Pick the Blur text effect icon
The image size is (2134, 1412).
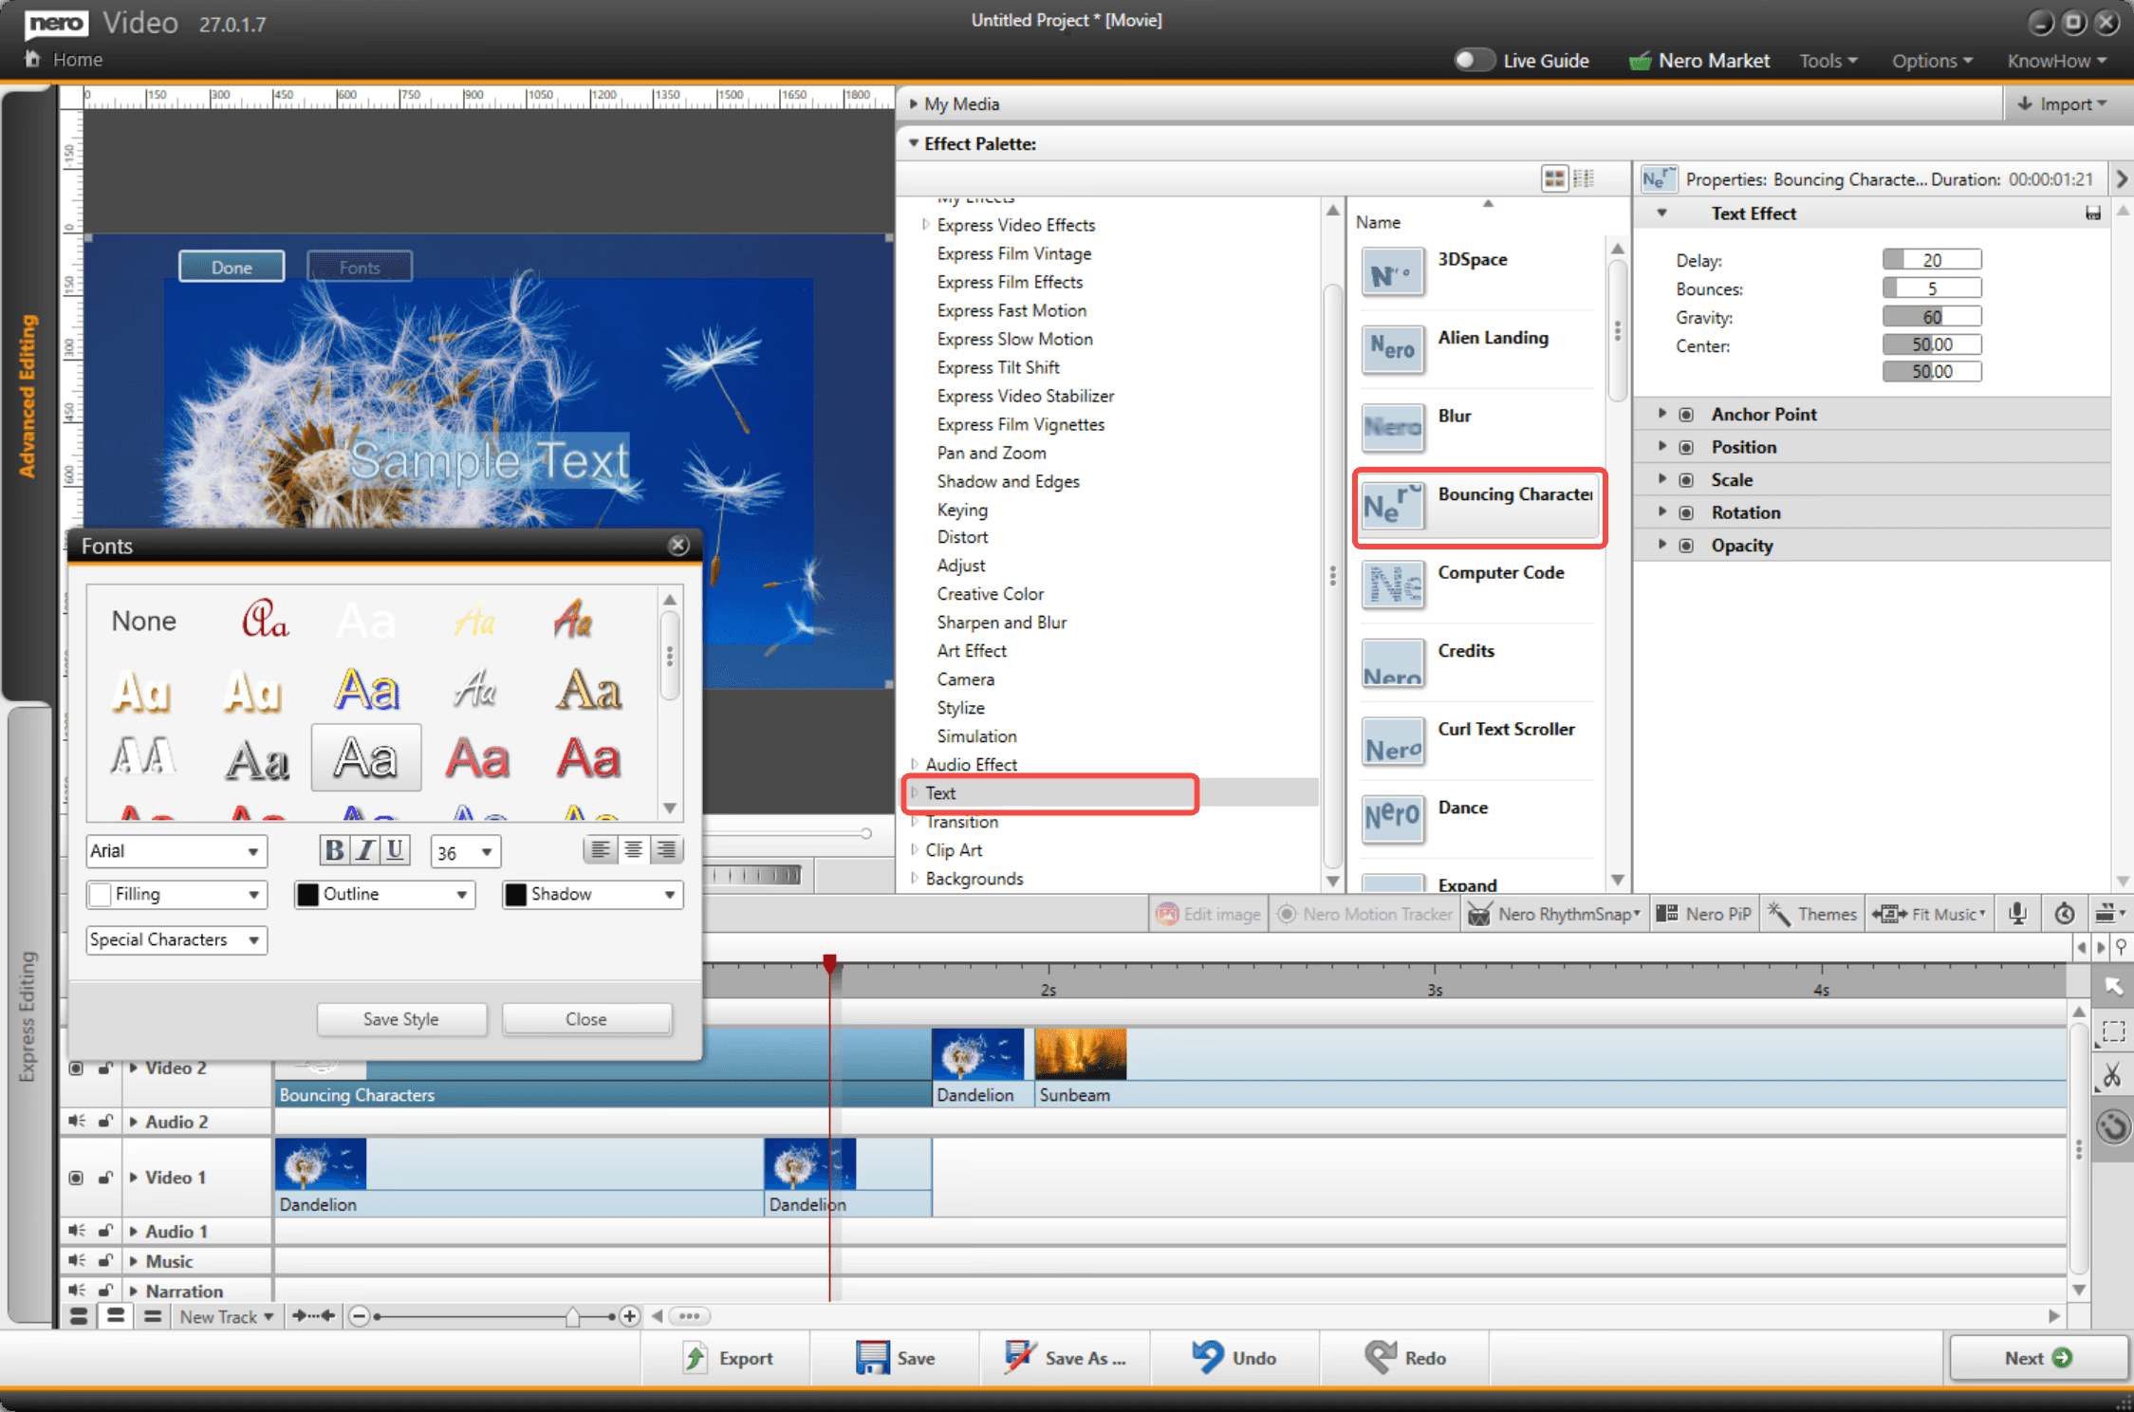coord(1392,429)
